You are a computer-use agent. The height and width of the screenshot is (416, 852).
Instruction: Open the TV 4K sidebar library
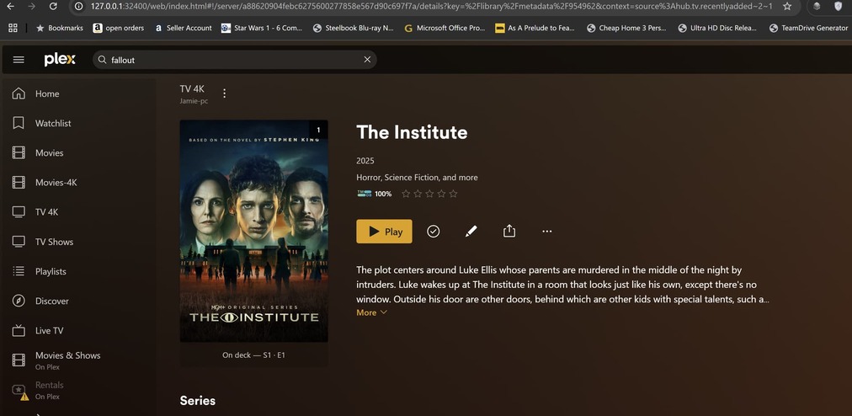tap(47, 212)
